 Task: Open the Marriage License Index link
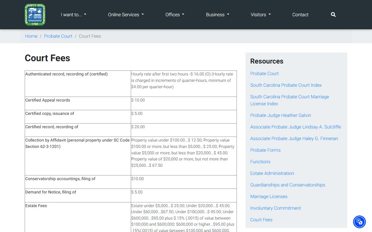point(289,100)
